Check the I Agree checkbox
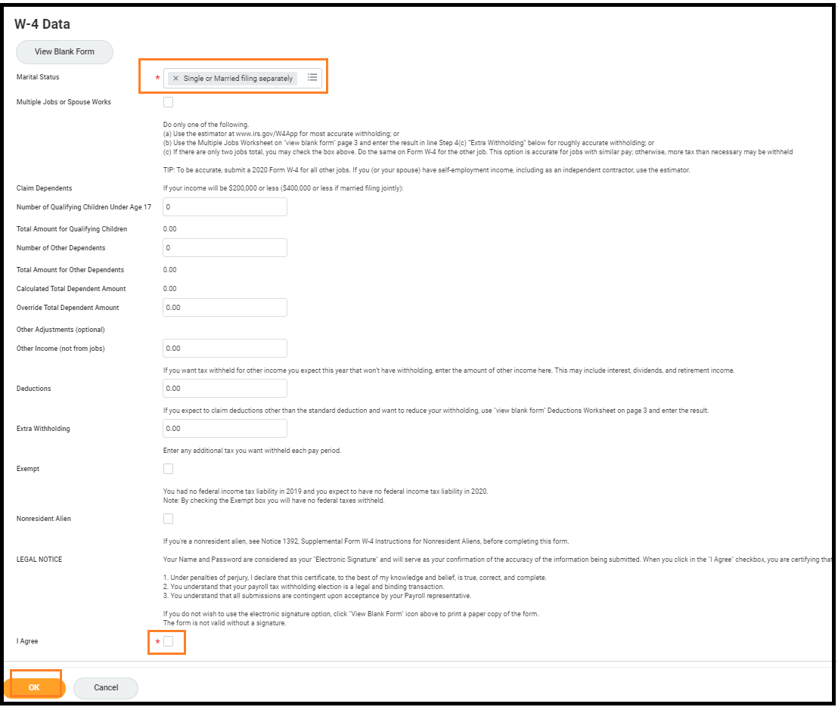 [x=168, y=641]
